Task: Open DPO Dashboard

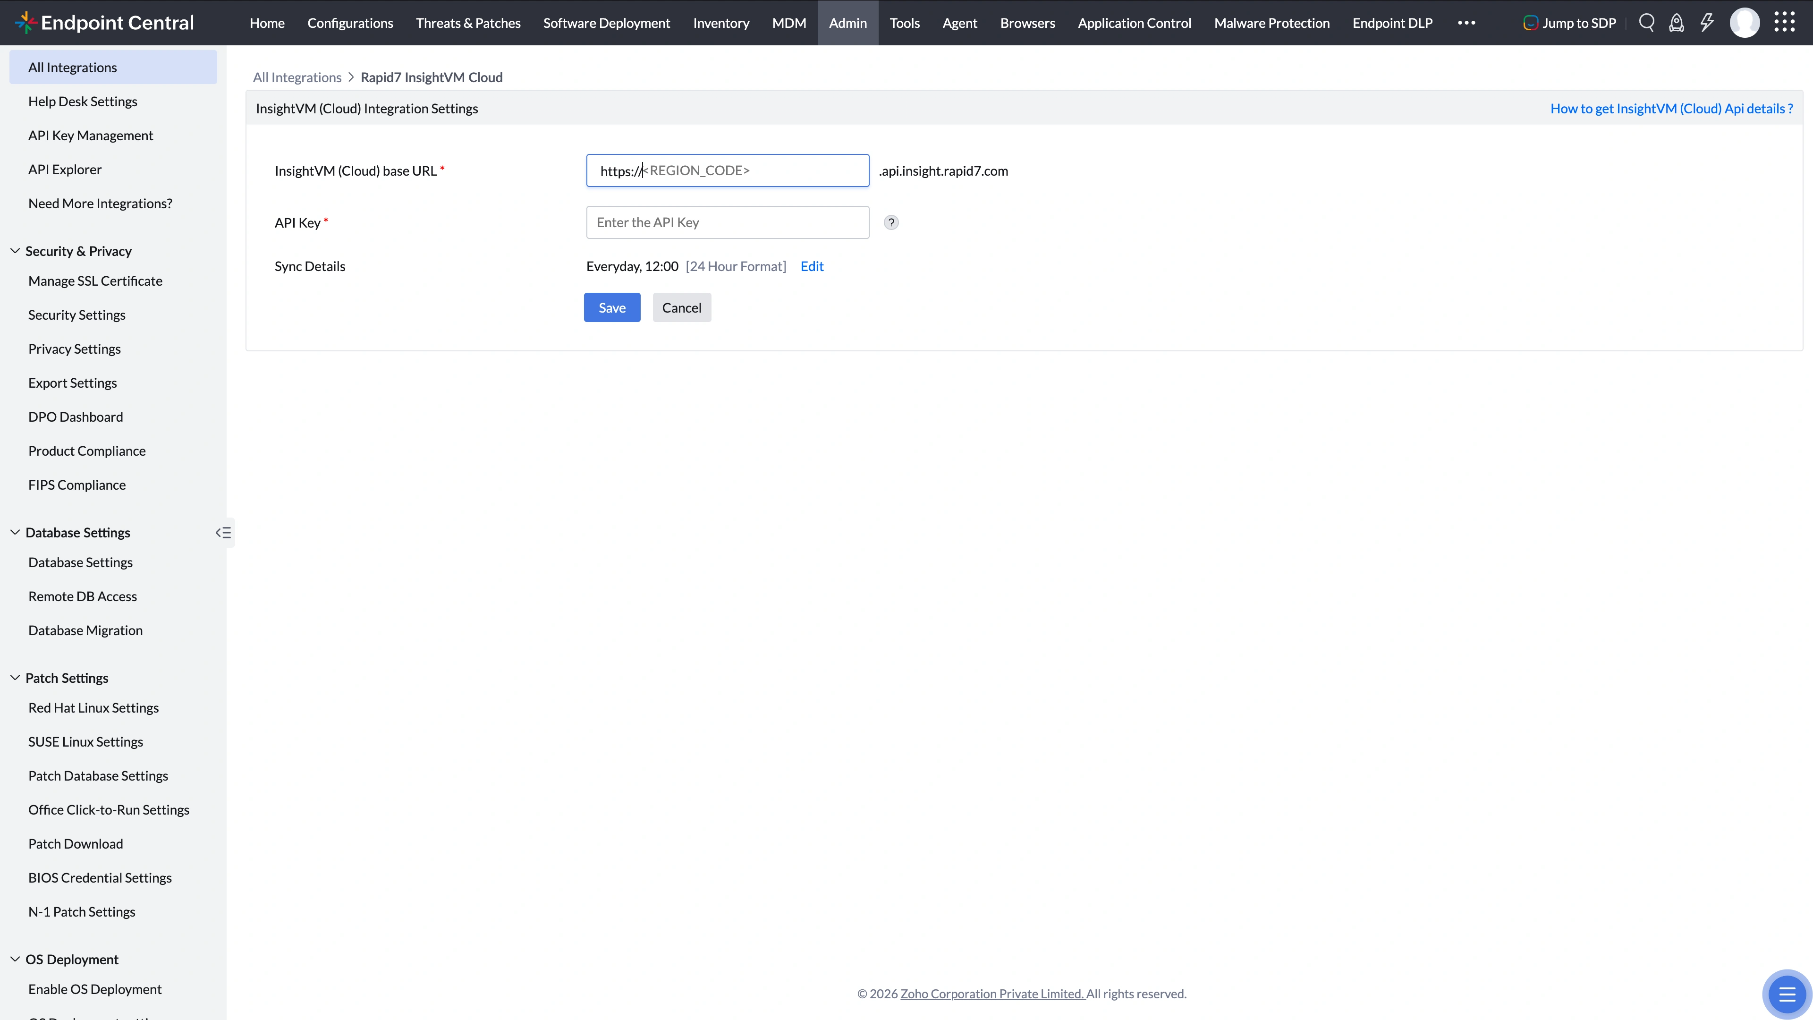Action: (76, 416)
